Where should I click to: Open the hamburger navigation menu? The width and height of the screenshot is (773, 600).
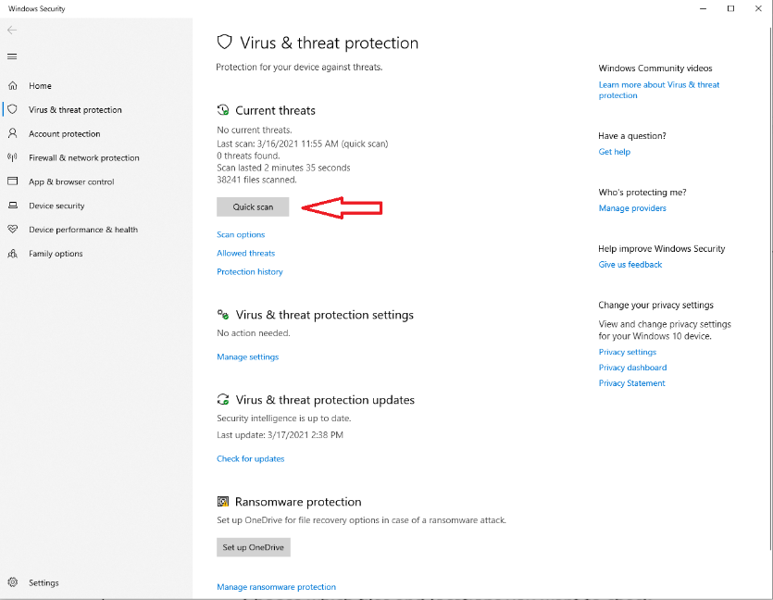tap(12, 56)
